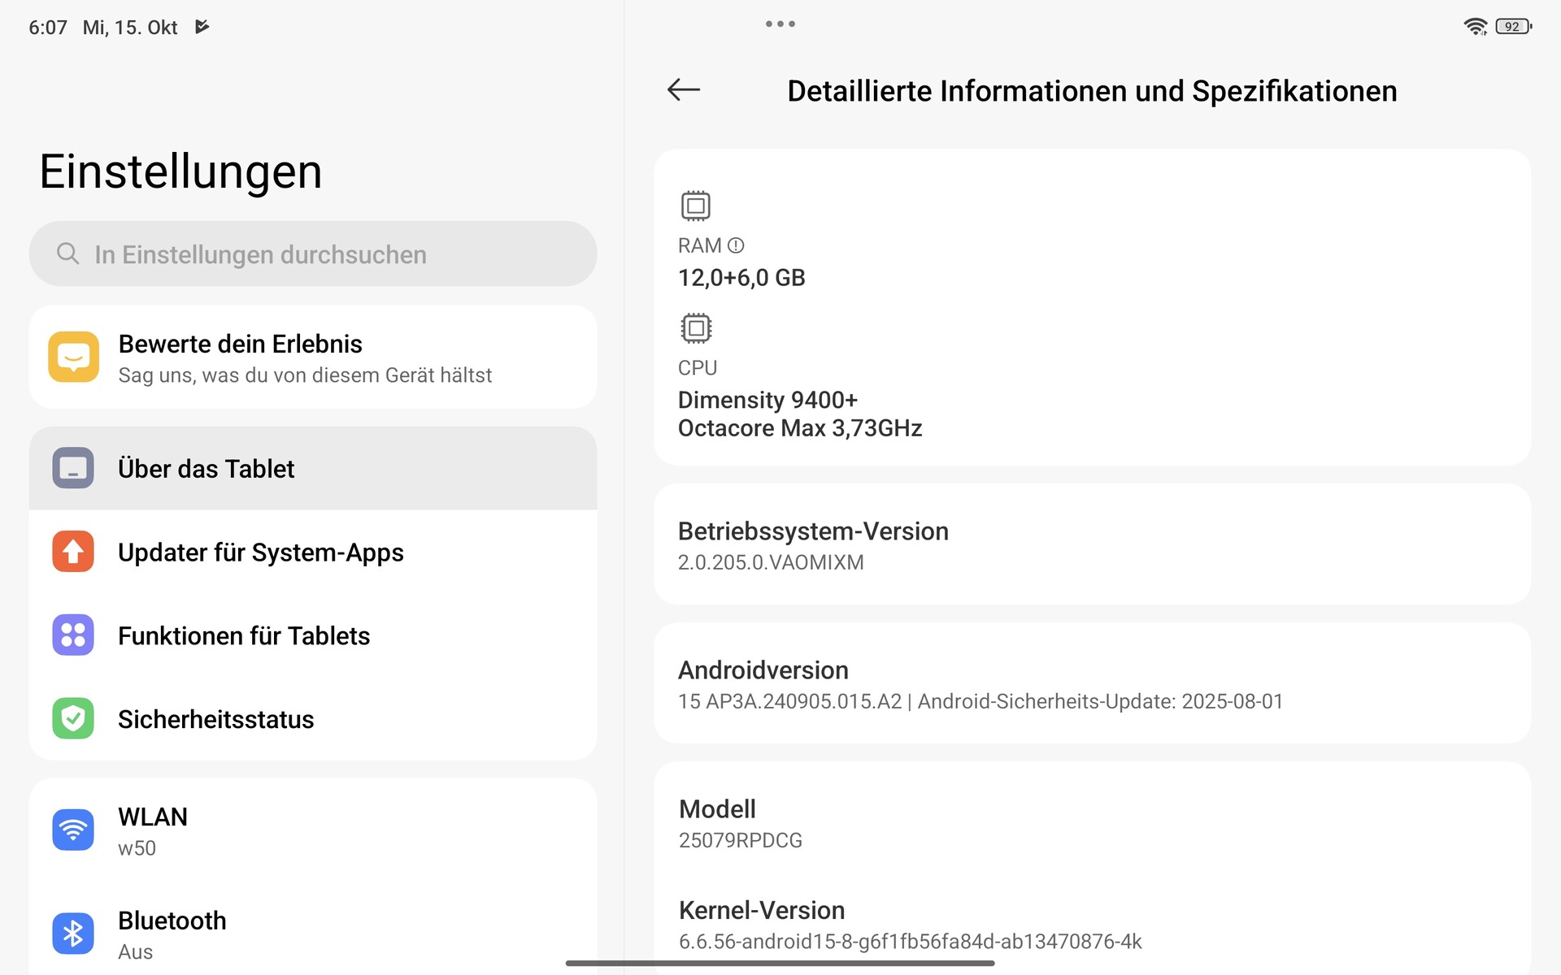Tap the orange Updater für System-Apps icon

click(73, 552)
